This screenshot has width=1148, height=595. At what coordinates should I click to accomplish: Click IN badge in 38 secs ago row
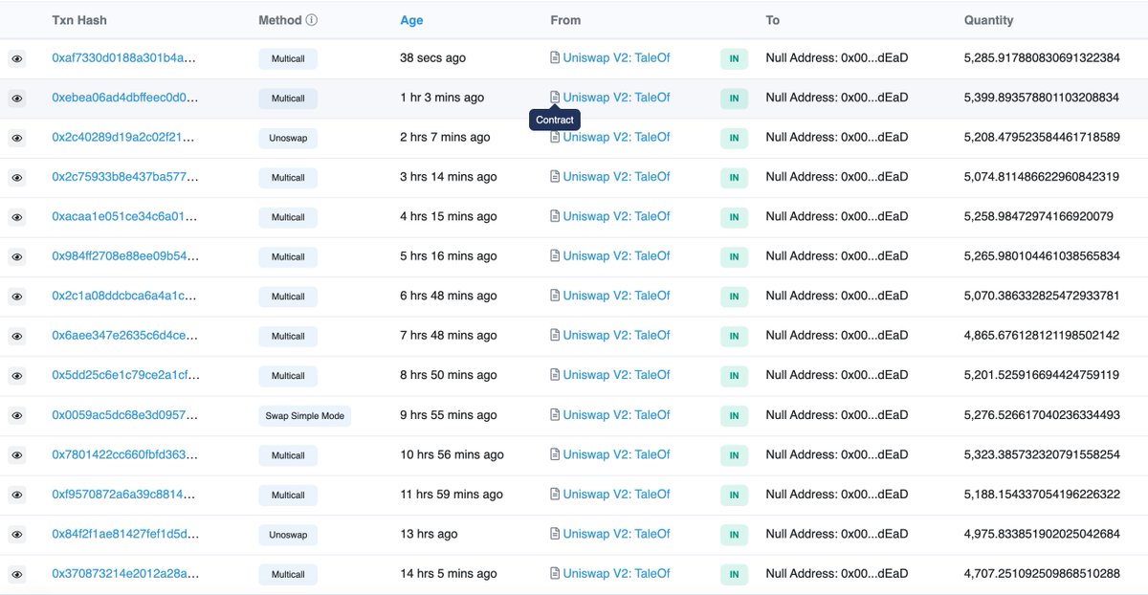[734, 59]
